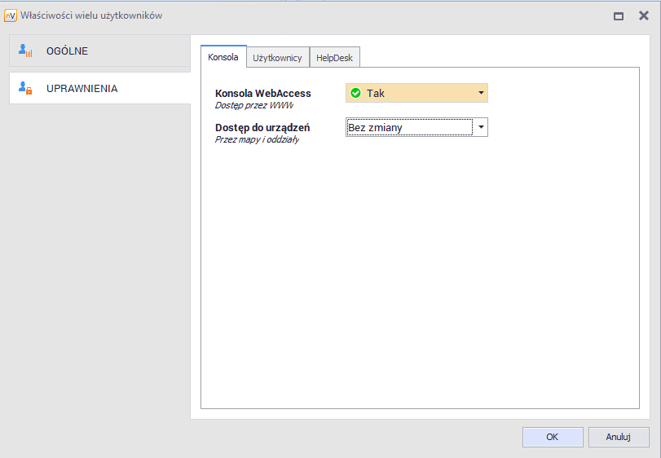661x458 pixels.
Task: Close the dialog with the X button
Action: click(643, 15)
